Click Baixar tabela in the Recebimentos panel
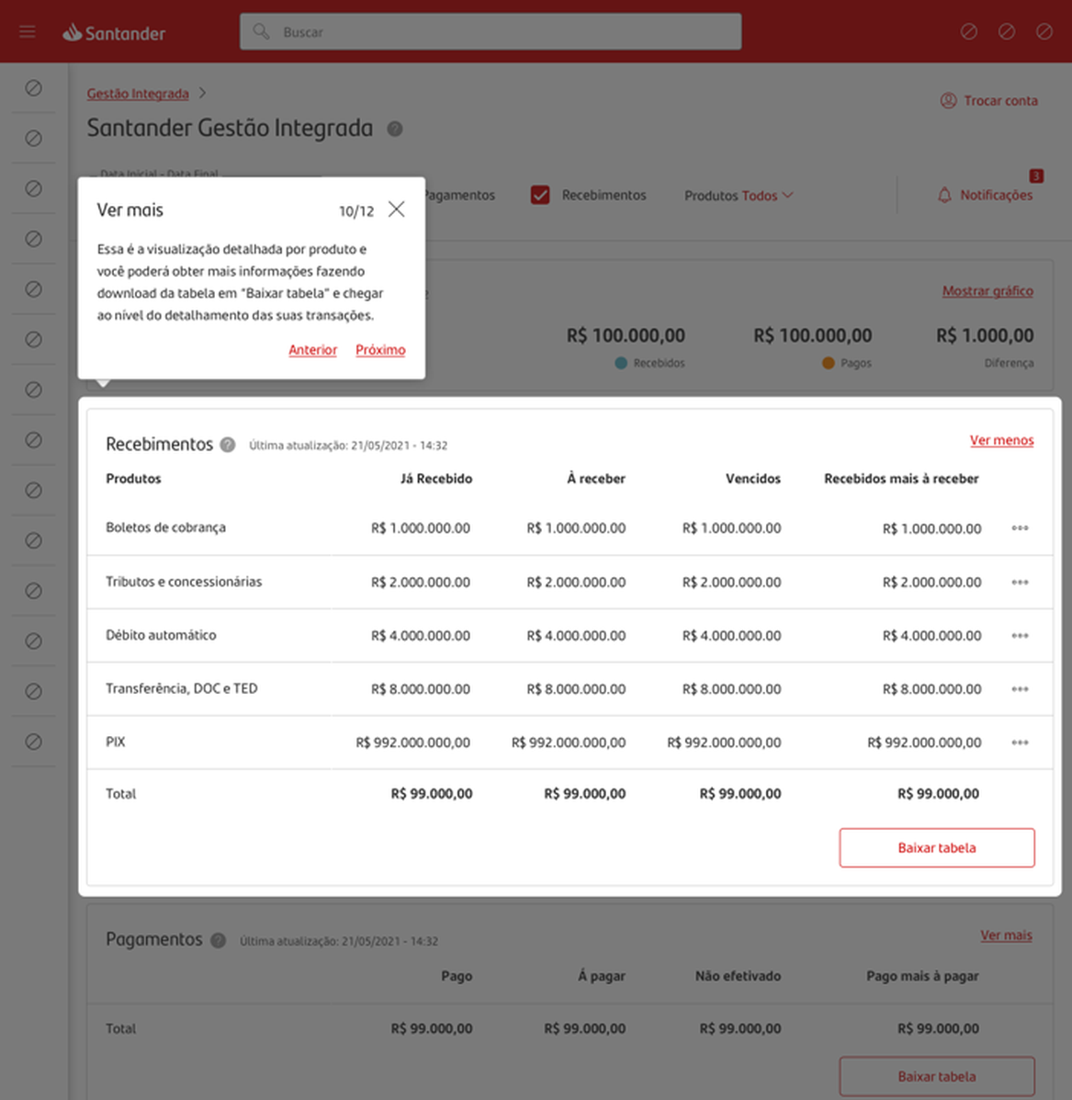The image size is (1072, 1100). (x=937, y=847)
